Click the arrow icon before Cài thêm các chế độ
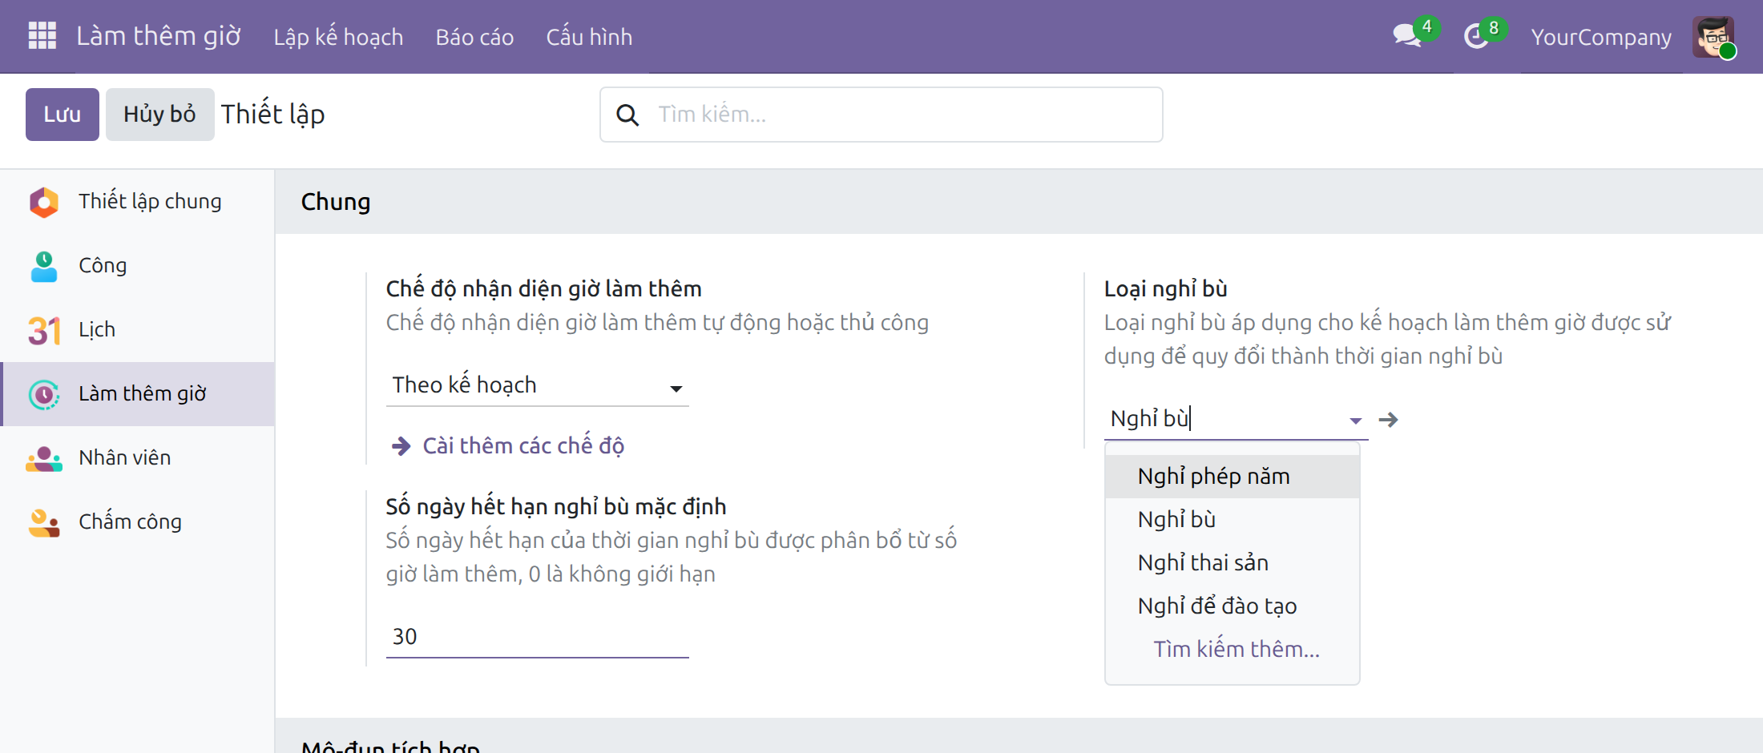Screen dimensions: 1763x753 401,446
